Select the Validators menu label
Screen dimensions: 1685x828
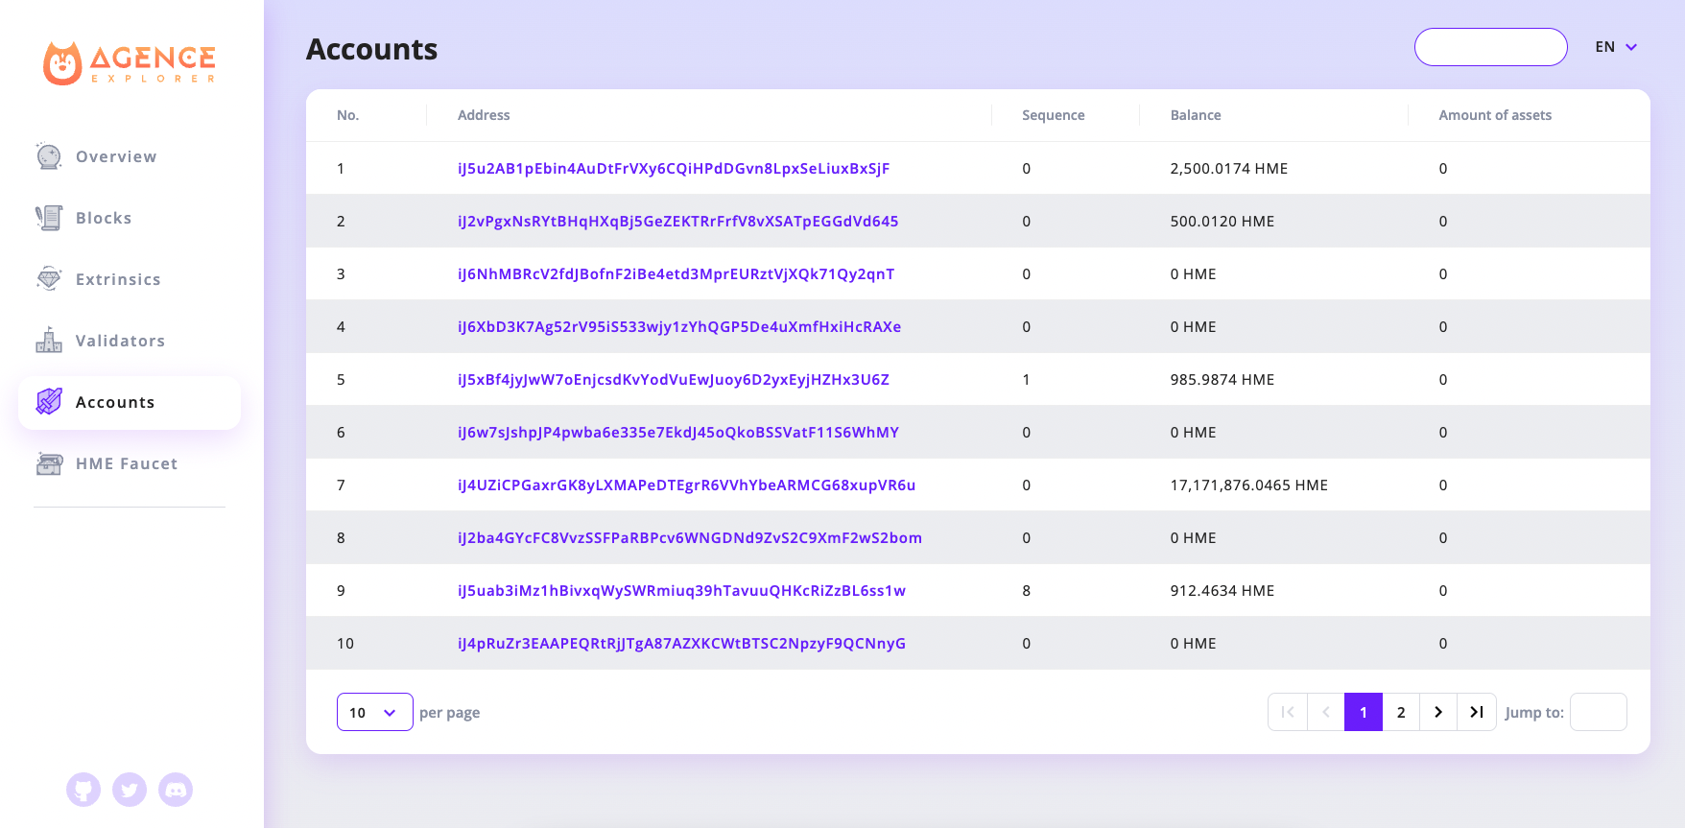click(x=120, y=341)
